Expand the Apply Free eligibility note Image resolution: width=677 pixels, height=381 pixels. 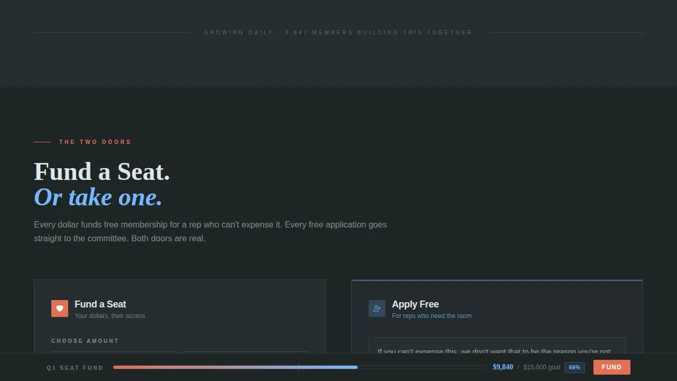point(497,349)
